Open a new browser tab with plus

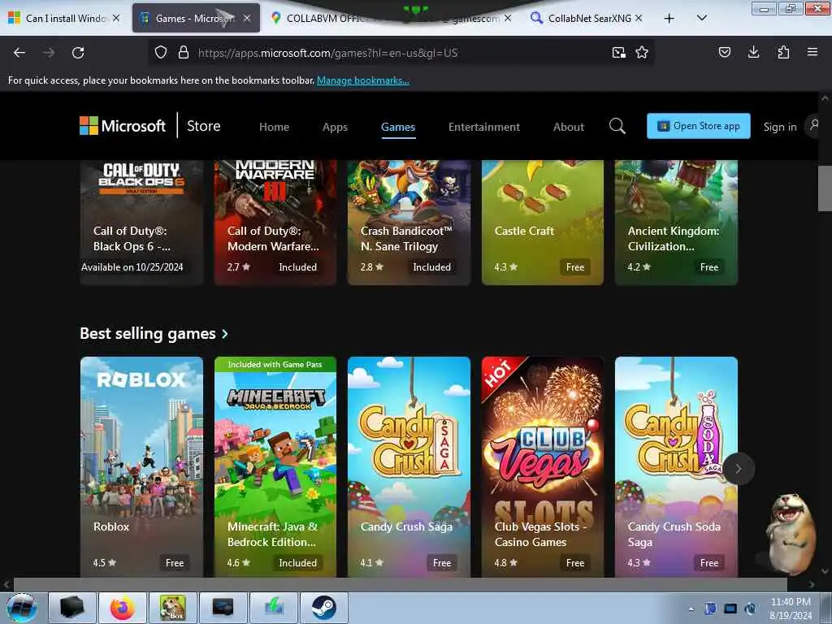[x=669, y=19]
